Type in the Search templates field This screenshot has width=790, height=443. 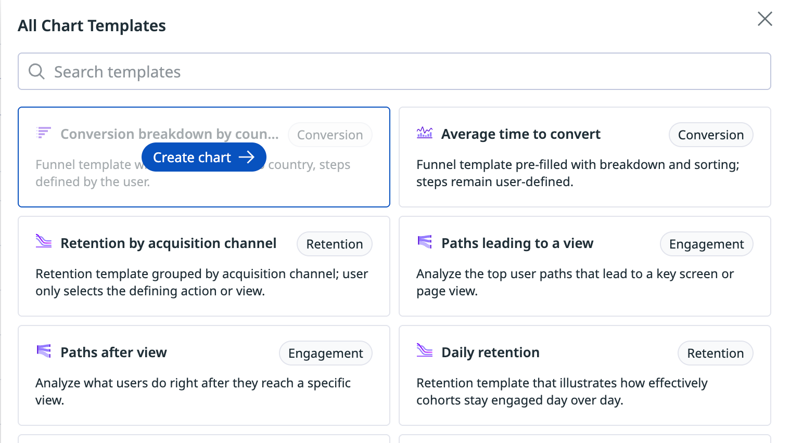tap(406, 71)
